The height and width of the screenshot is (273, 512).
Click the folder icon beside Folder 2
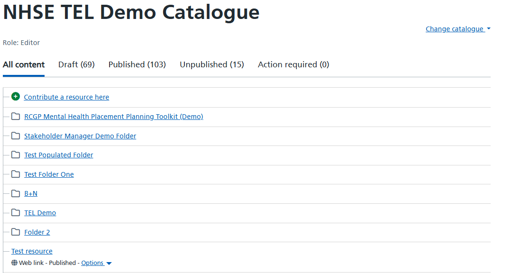click(16, 232)
